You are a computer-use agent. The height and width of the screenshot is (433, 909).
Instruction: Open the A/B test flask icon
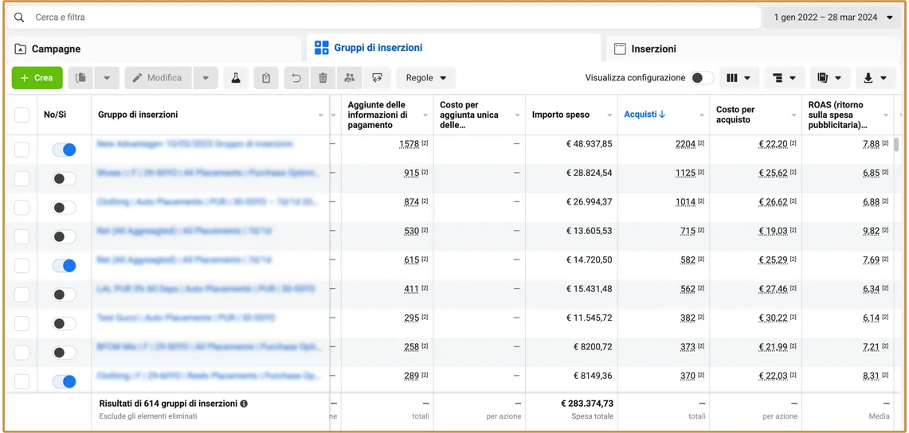click(x=236, y=77)
